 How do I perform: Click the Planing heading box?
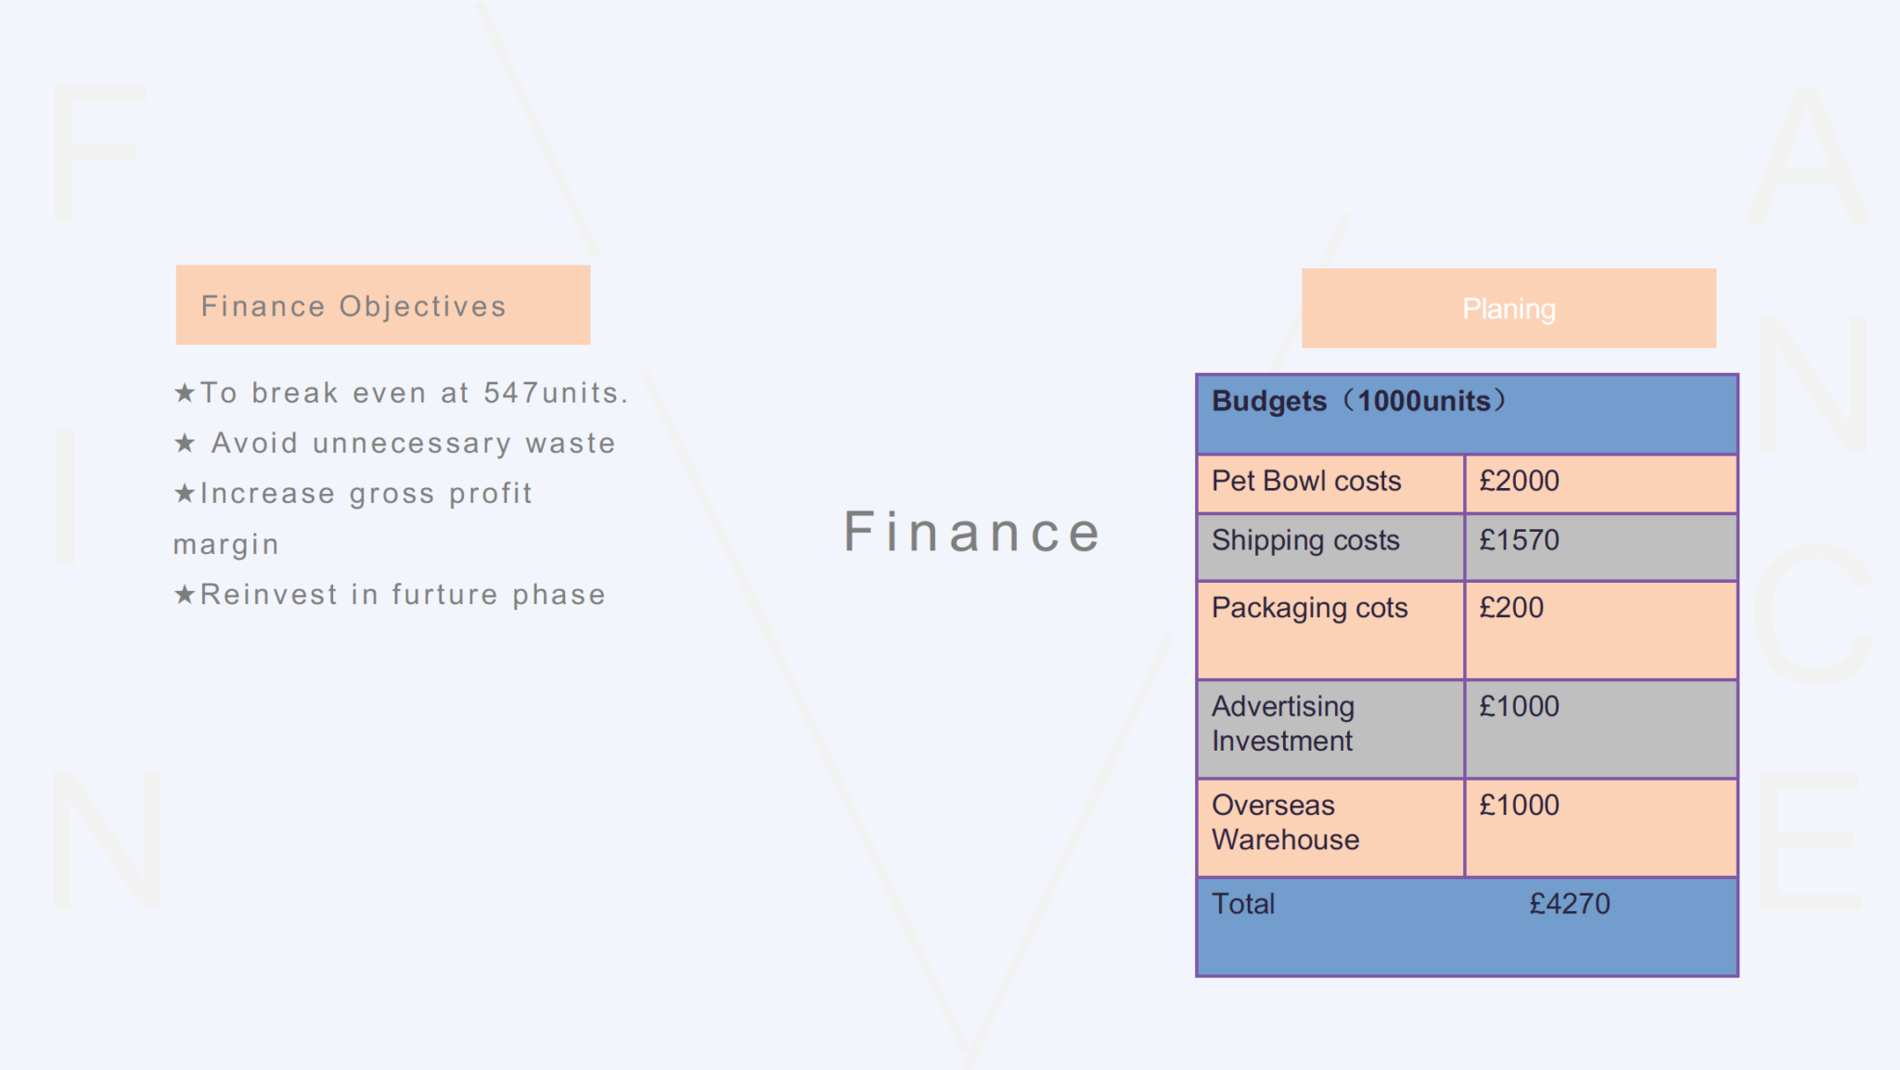point(1508,308)
